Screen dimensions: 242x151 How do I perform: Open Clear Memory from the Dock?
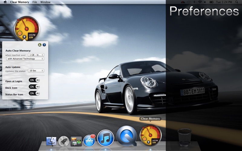point(150,135)
